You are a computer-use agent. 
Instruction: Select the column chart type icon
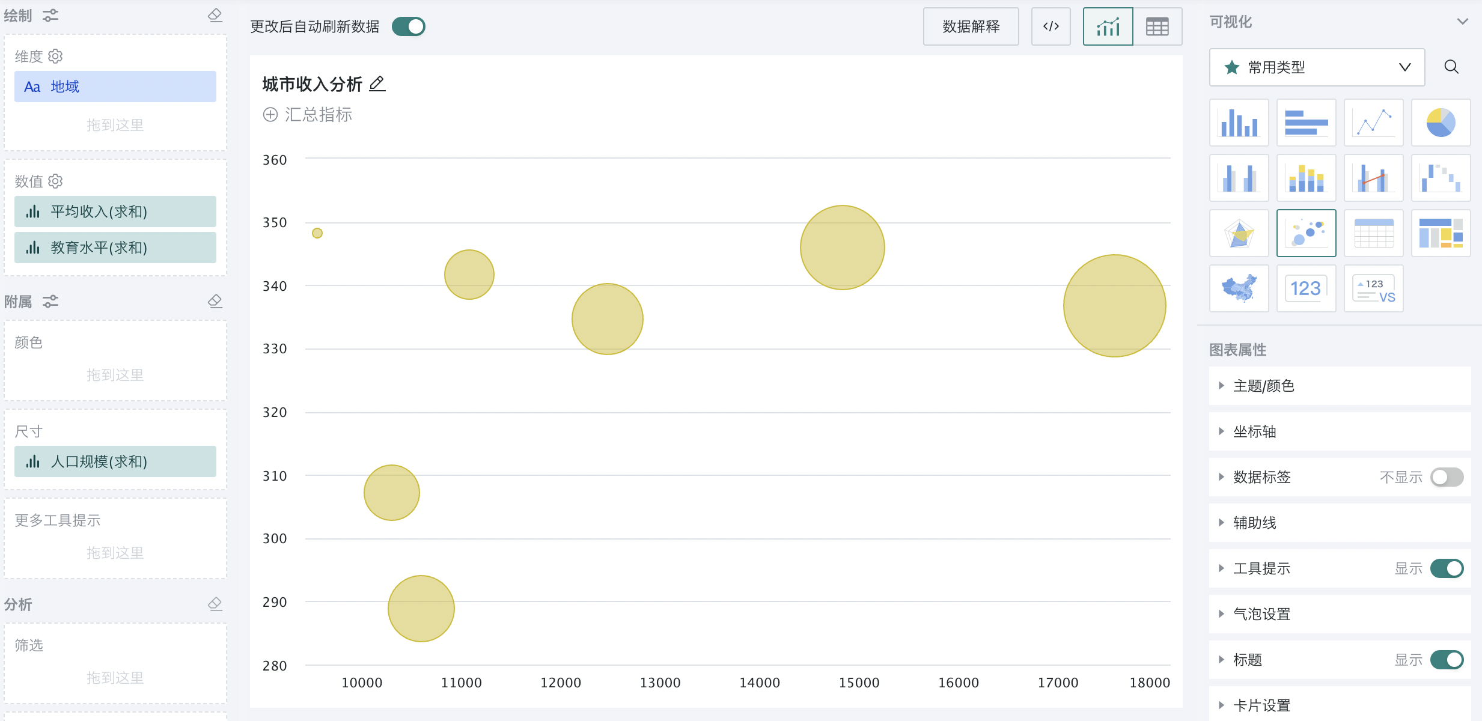[1239, 123]
